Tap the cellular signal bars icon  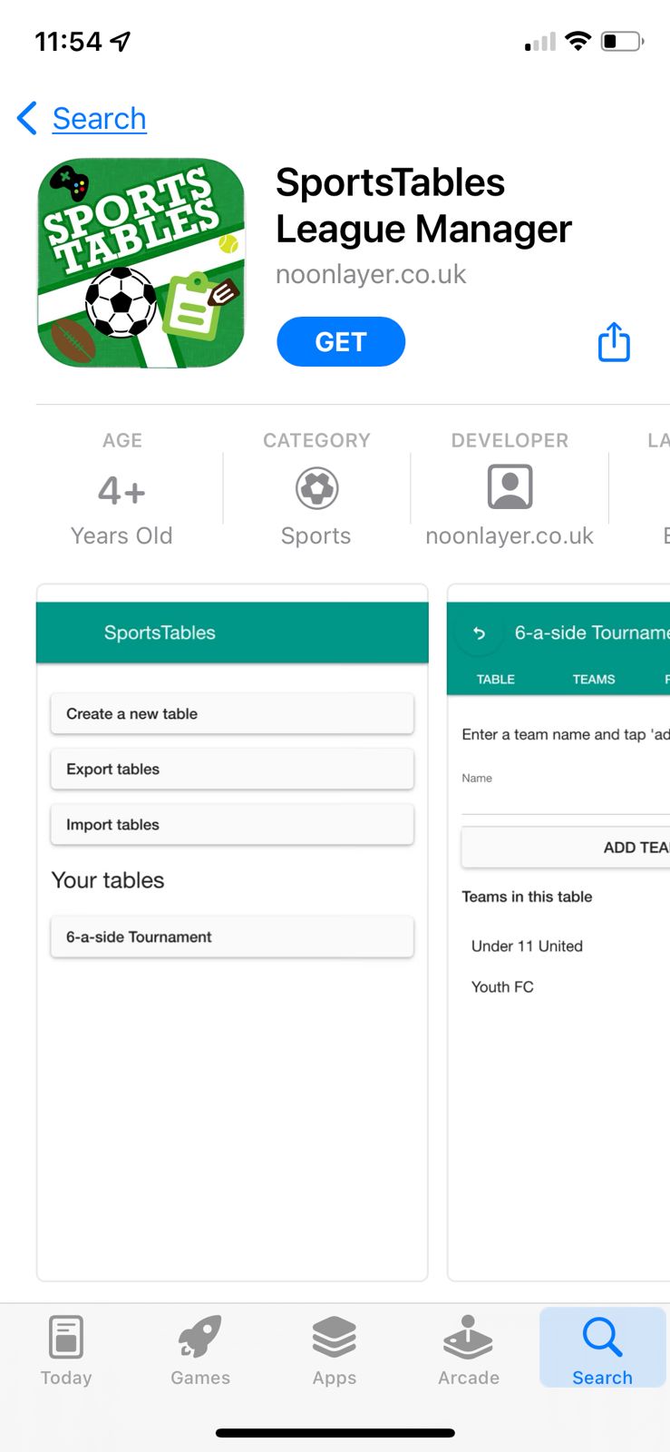(540, 42)
